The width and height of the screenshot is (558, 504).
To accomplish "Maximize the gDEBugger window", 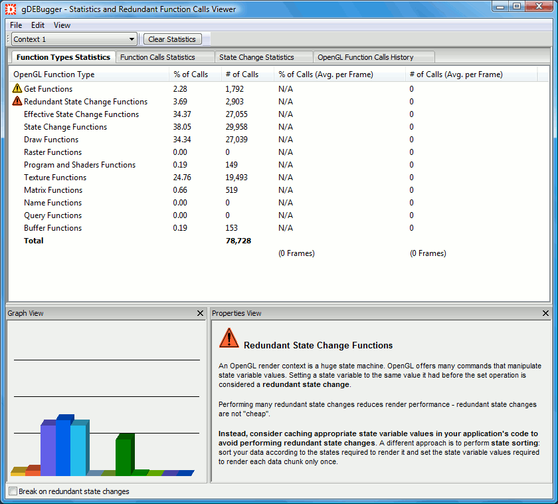I will point(517,7).
